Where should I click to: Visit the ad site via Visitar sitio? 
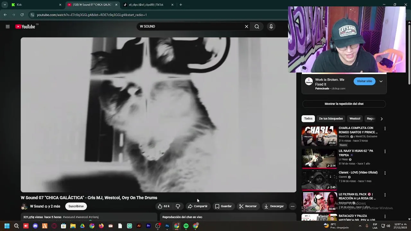pyautogui.click(x=364, y=81)
